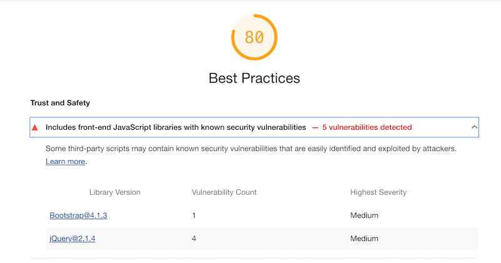The height and width of the screenshot is (263, 501).
Task: Click the Best Practices score gauge
Action: pos(254,37)
